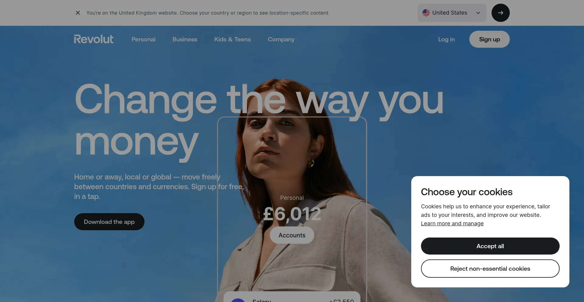Click the £6,012 Personal balance
584x302 pixels.
pos(292,214)
